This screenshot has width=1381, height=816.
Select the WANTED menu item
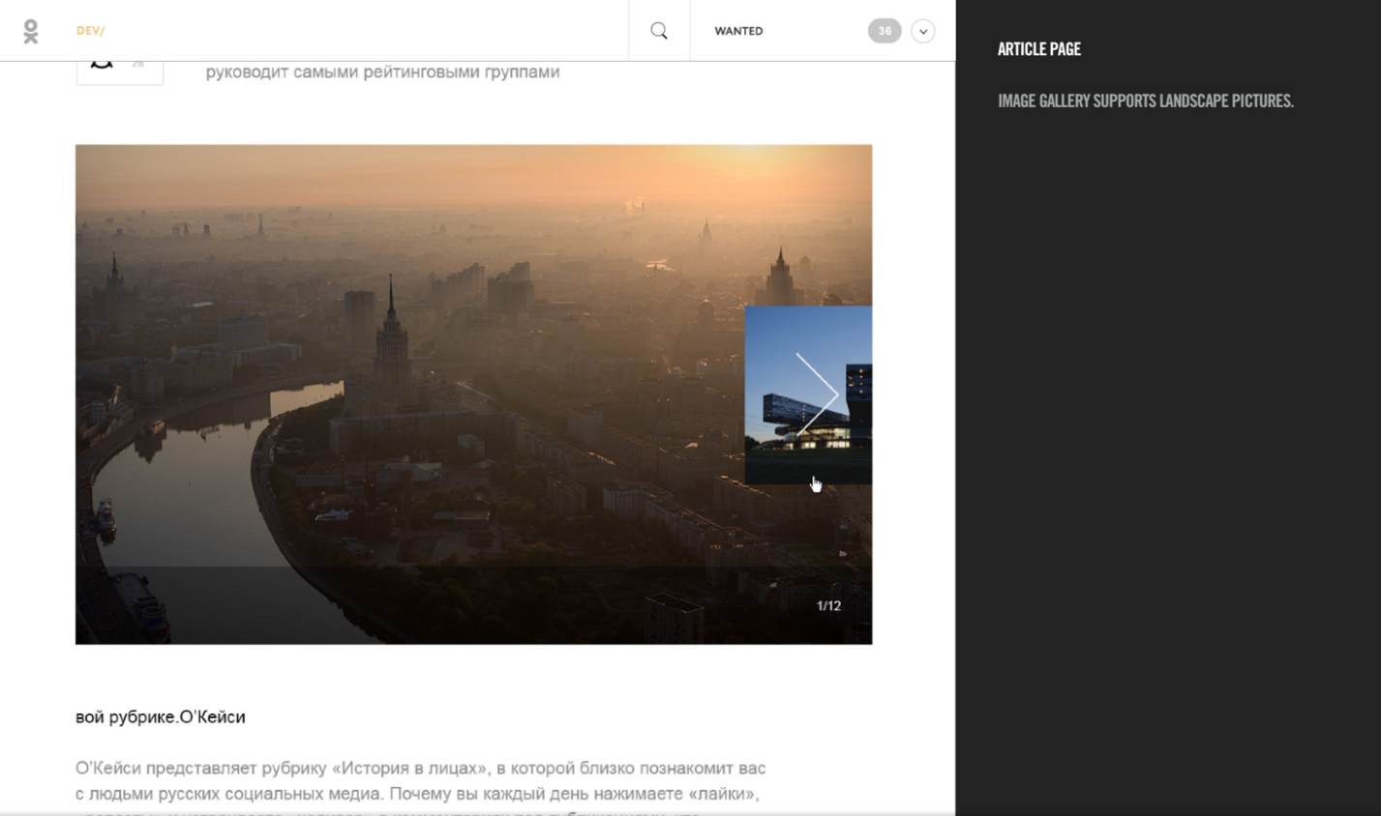click(x=738, y=31)
